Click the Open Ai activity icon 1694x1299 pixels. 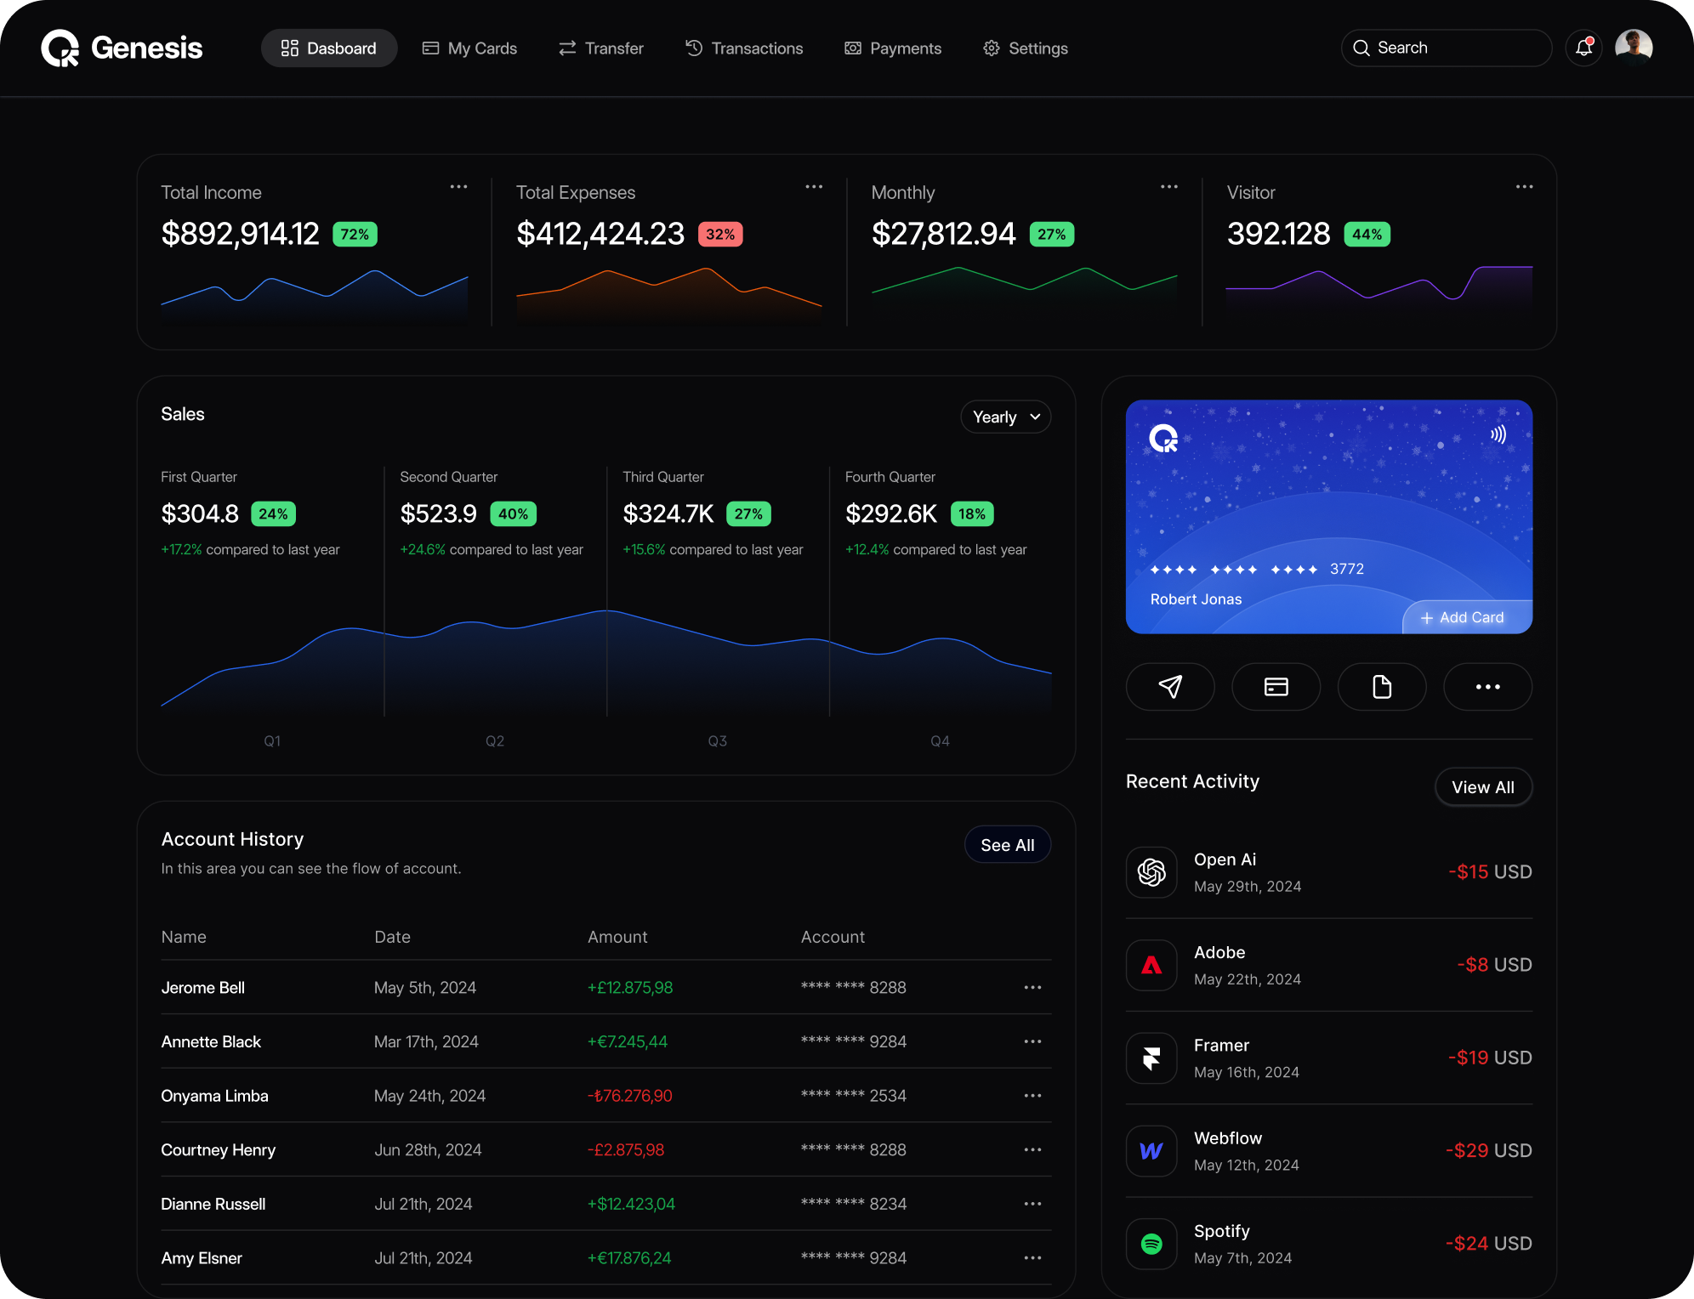point(1151,872)
